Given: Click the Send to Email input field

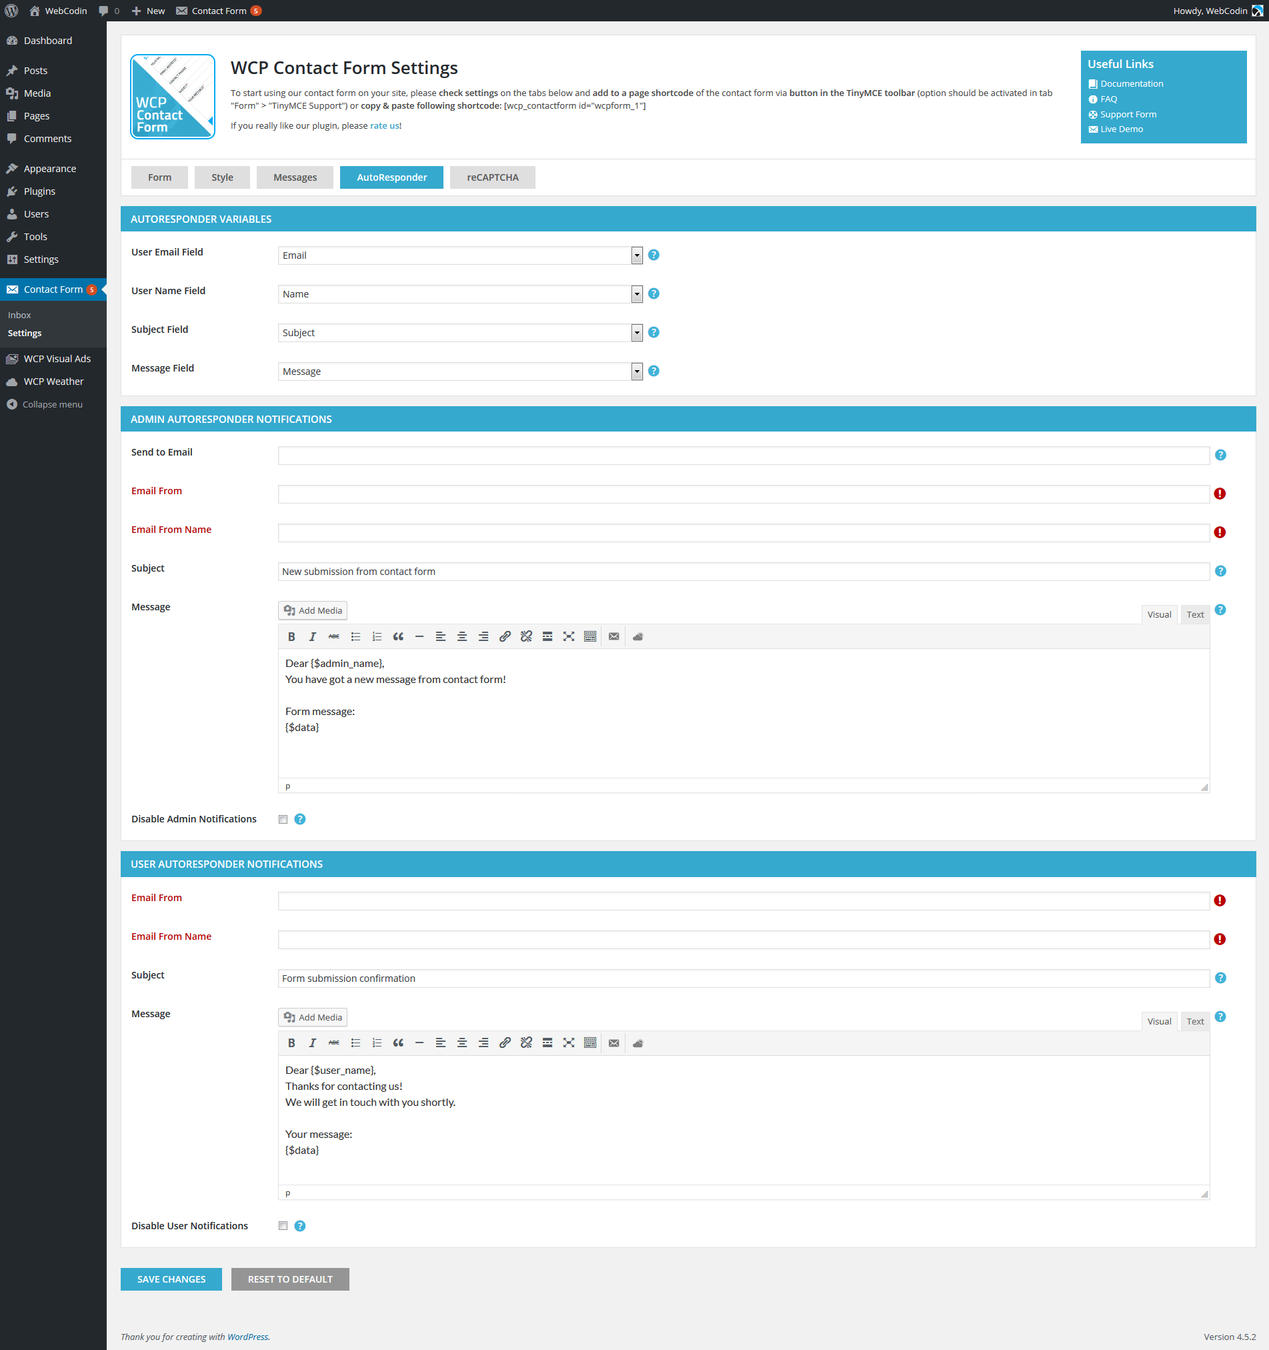Looking at the screenshot, I should point(743,456).
